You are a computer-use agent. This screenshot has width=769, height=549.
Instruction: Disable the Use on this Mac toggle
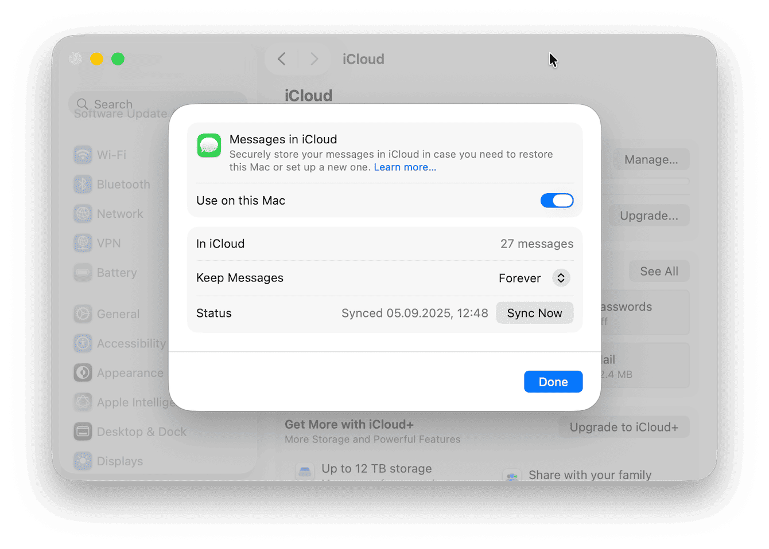coord(557,201)
